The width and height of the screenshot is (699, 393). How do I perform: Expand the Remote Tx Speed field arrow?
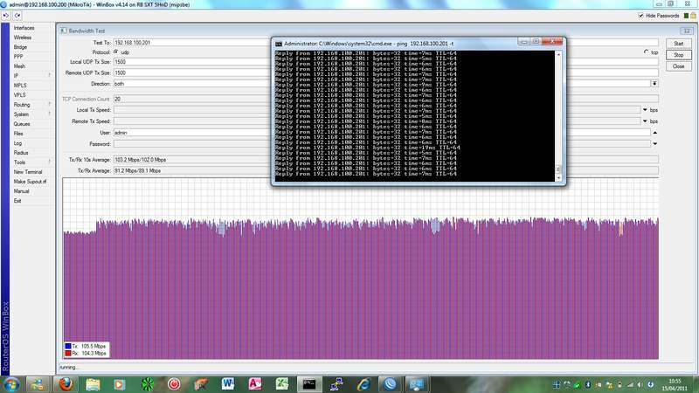pyautogui.click(x=645, y=121)
